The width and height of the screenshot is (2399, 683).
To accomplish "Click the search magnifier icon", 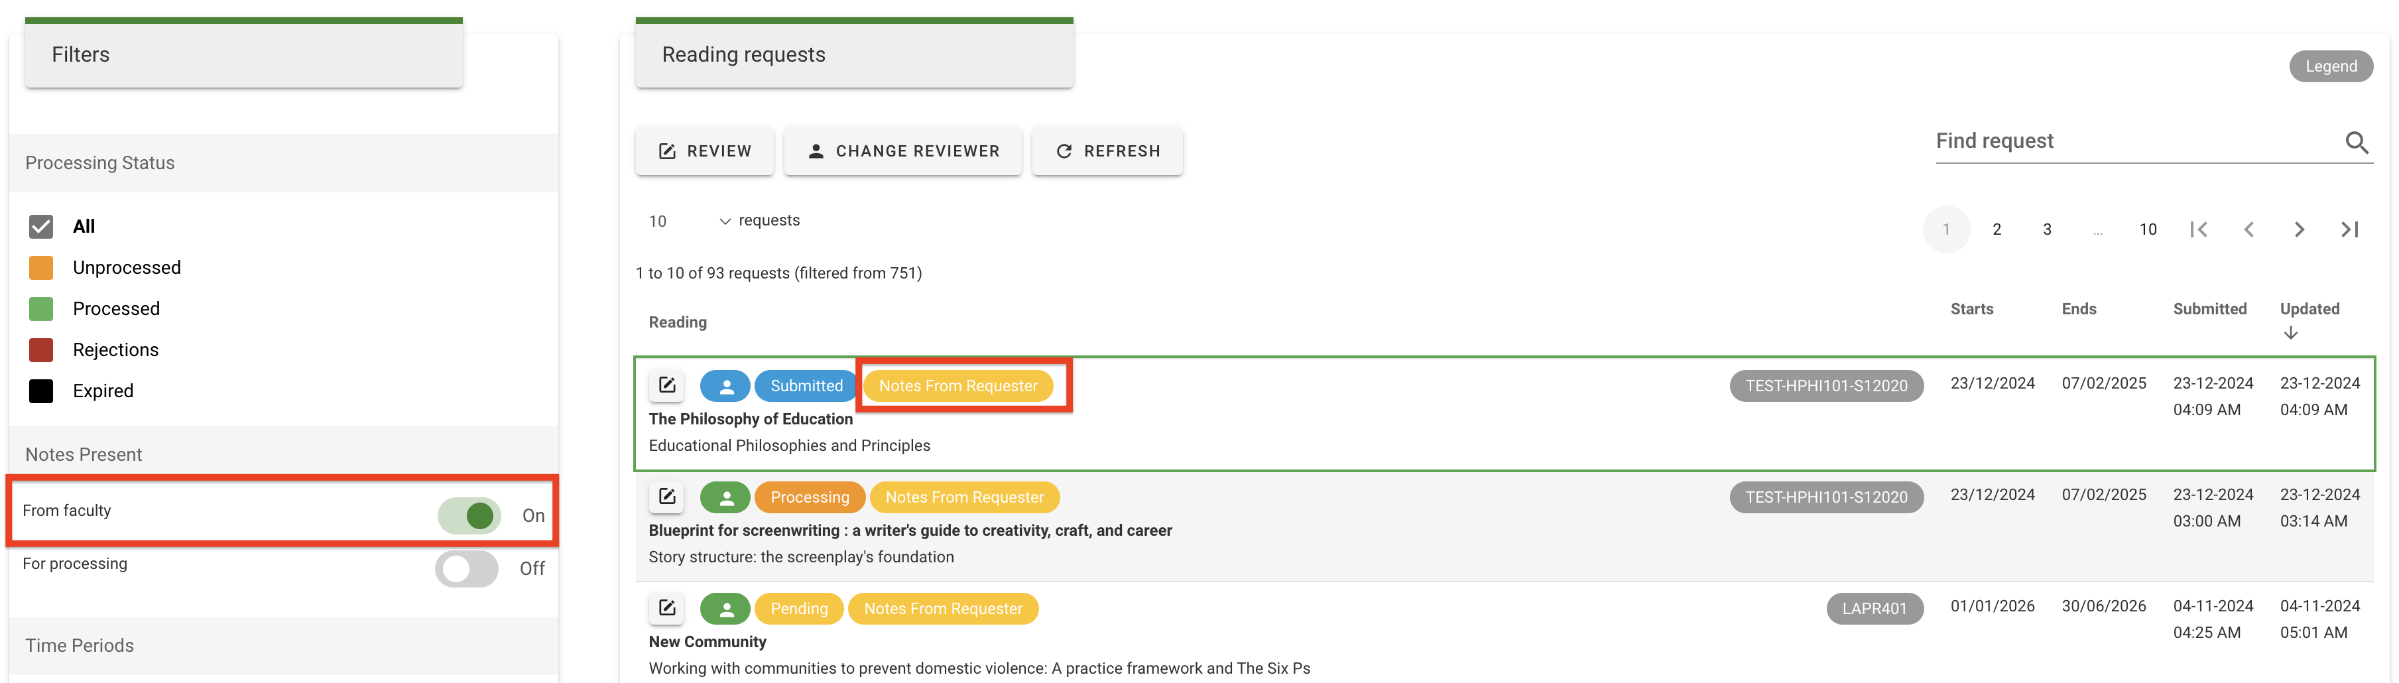I will (2356, 143).
